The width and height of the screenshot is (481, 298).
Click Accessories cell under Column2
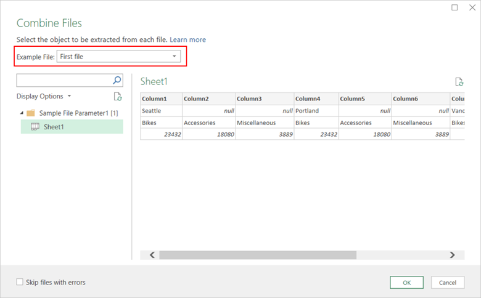pos(209,123)
